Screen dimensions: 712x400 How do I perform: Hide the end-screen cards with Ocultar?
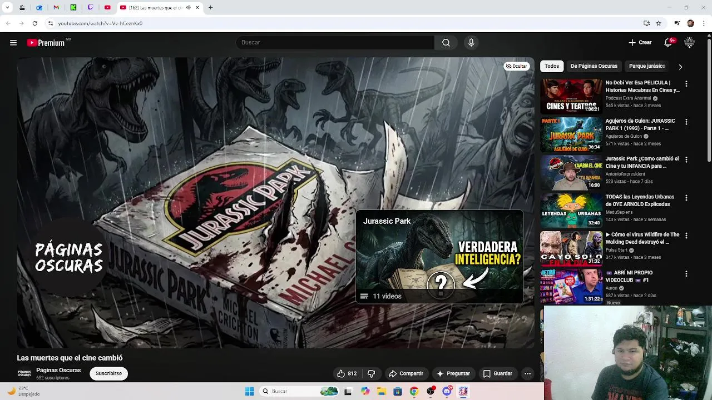(x=516, y=66)
